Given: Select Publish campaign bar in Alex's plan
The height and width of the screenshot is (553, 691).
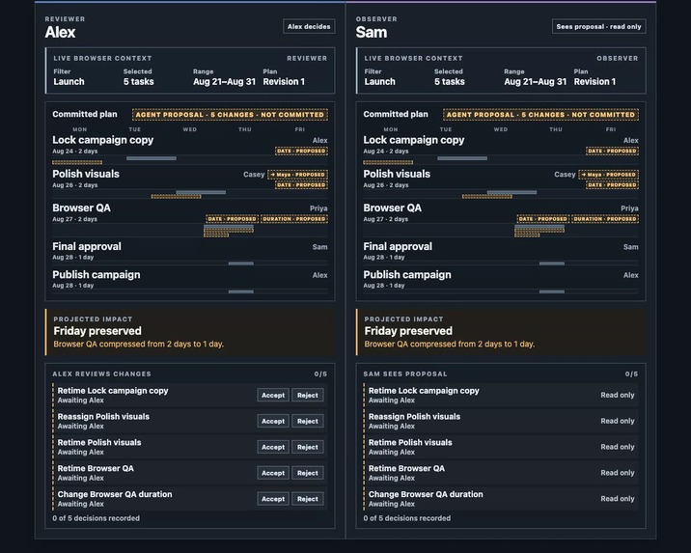Looking at the screenshot, I should point(241,291).
